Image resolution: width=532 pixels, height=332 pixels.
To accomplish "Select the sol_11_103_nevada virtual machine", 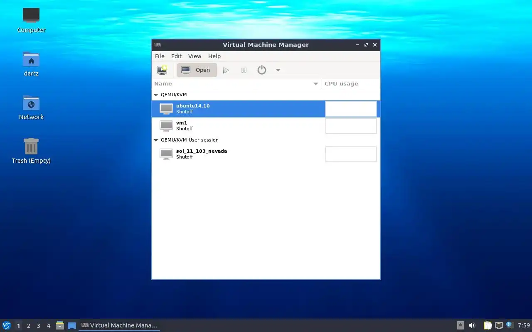I will pos(266,154).
